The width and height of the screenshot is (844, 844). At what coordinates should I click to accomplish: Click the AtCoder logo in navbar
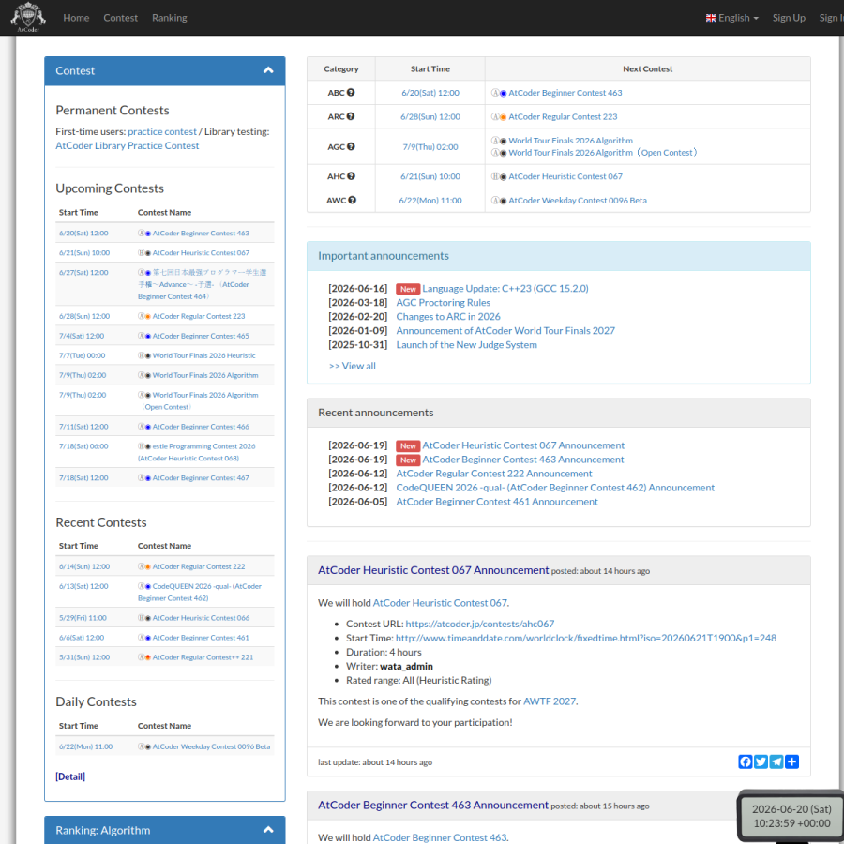pos(28,17)
